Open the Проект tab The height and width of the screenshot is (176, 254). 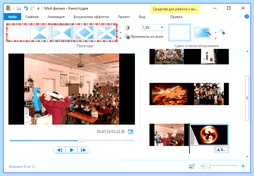click(x=124, y=17)
